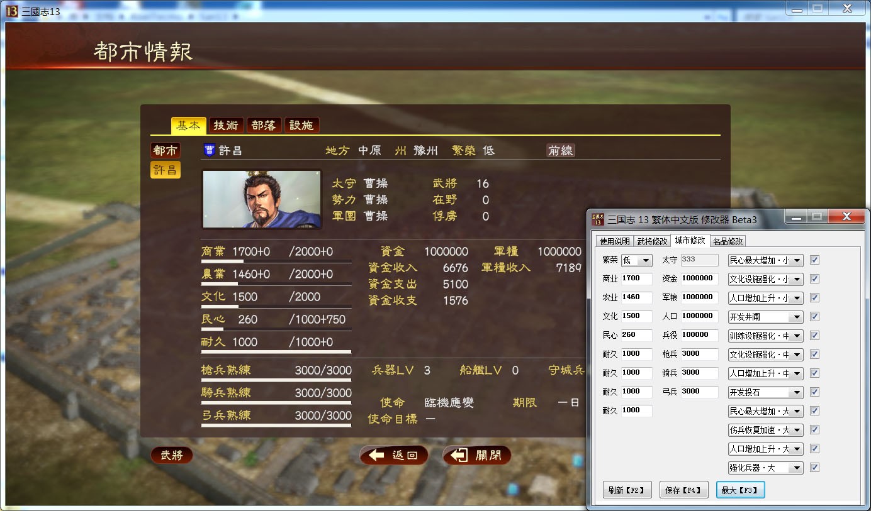Click the 资金 input field in the trainer
The width and height of the screenshot is (871, 511).
[699, 278]
